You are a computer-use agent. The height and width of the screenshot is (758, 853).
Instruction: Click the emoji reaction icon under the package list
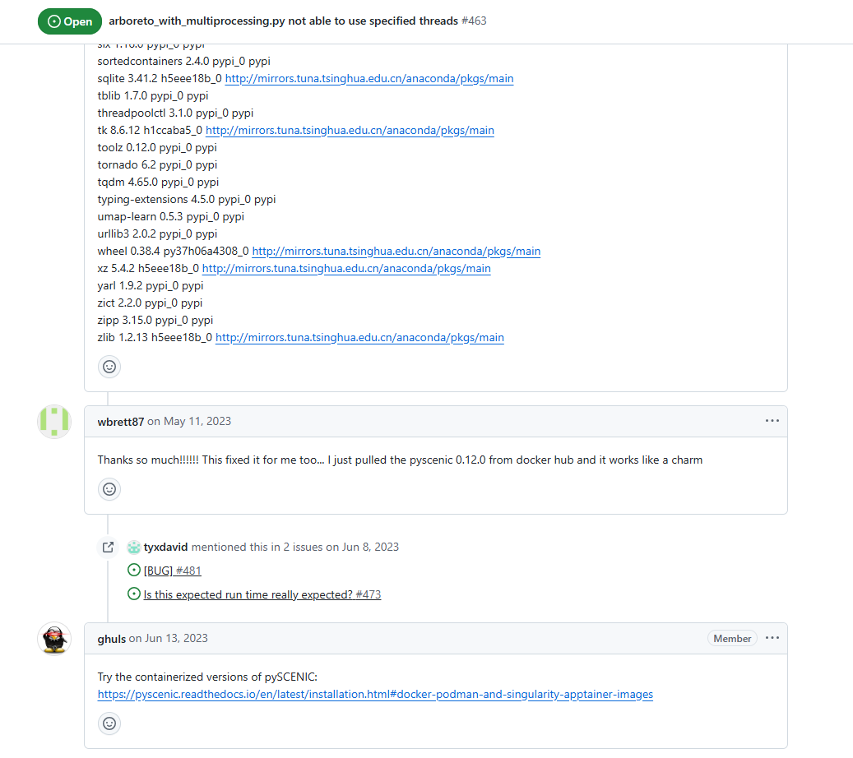click(x=109, y=366)
